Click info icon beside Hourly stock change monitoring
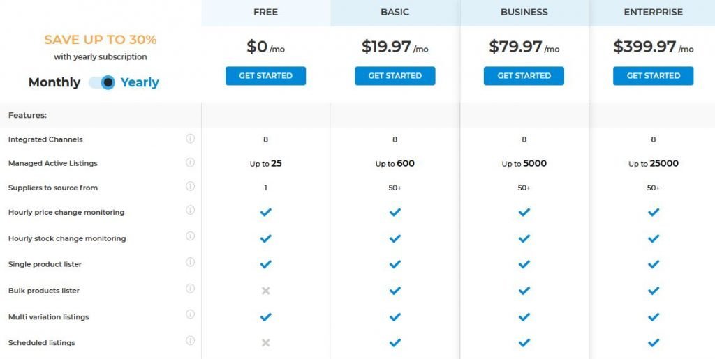Screen dimensions: 715x359 click(190, 237)
